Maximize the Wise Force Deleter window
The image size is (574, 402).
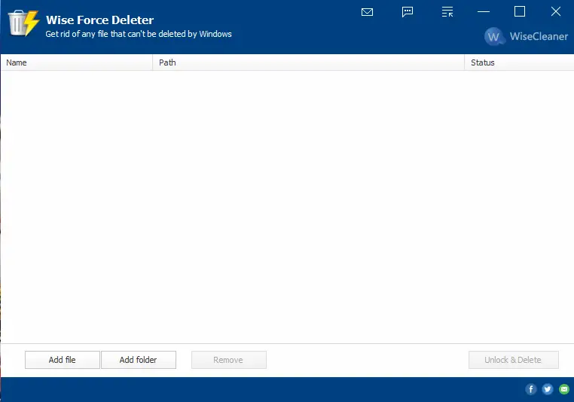point(520,12)
